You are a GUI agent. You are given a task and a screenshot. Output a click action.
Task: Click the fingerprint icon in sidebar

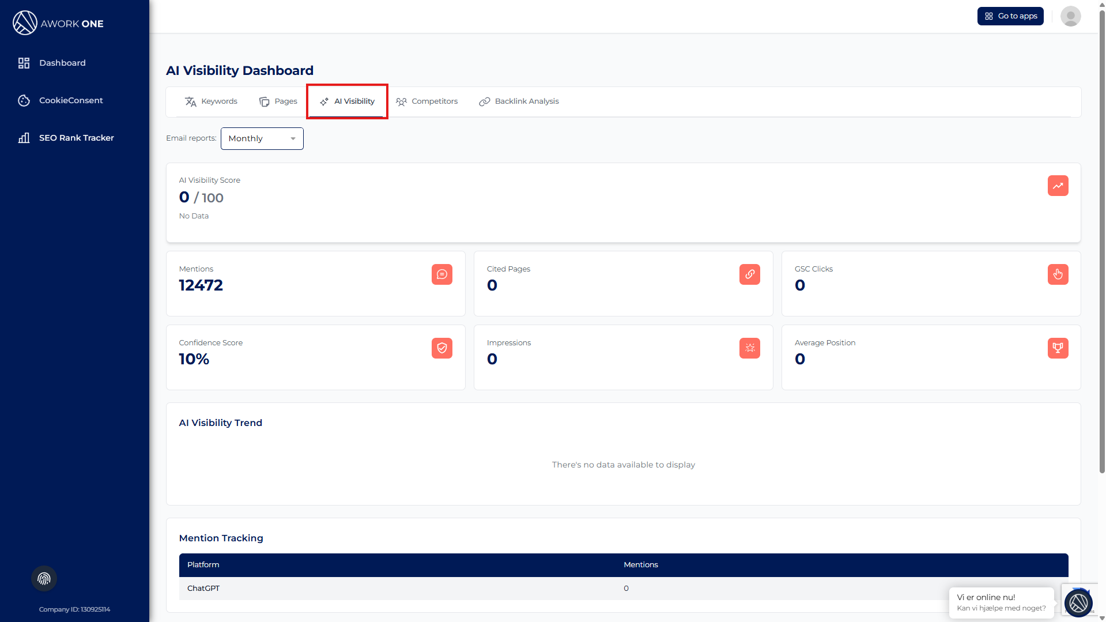pos(44,579)
